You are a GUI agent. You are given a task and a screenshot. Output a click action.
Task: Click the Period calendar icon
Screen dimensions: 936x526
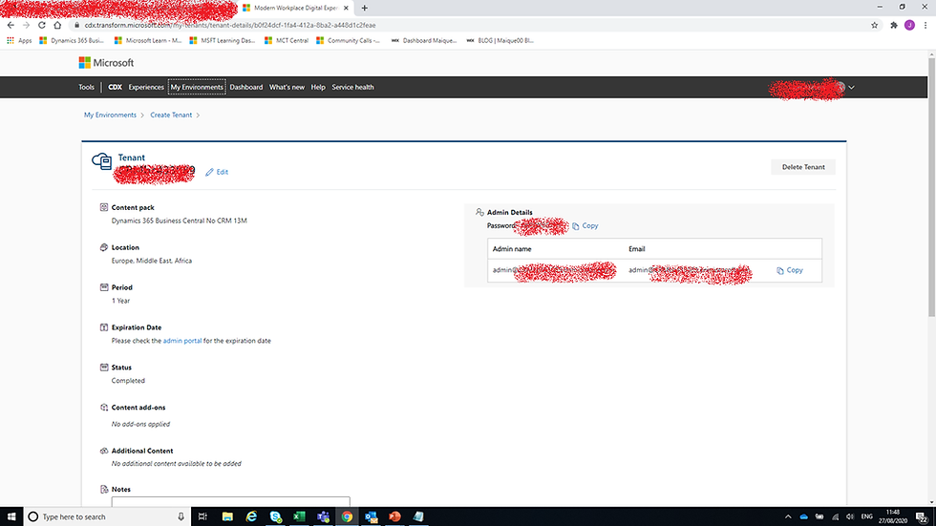coord(104,287)
